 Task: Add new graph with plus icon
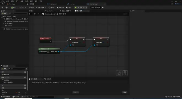[25, 72]
